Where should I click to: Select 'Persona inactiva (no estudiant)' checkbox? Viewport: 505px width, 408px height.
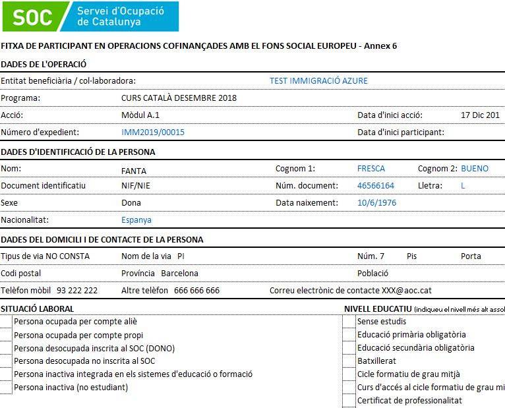tap(7, 388)
